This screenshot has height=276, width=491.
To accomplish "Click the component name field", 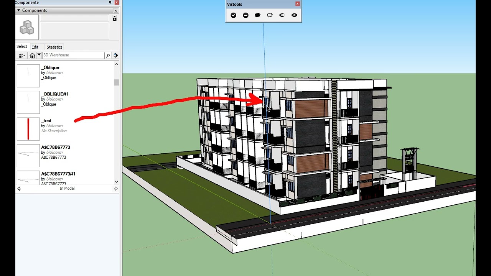I will [75, 18].
